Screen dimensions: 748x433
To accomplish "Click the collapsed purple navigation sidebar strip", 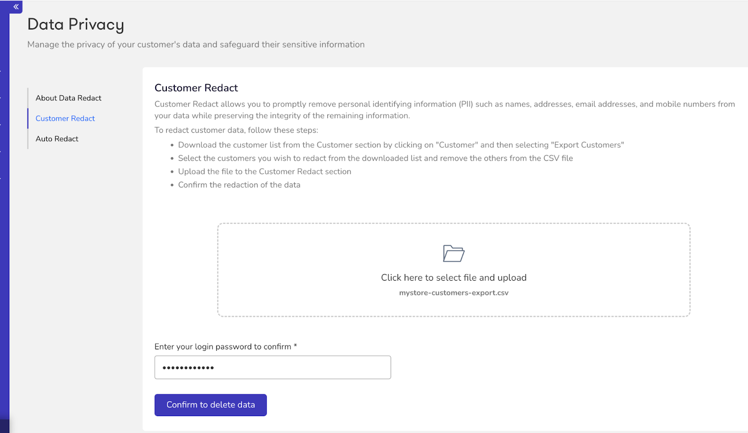I will 5,220.
